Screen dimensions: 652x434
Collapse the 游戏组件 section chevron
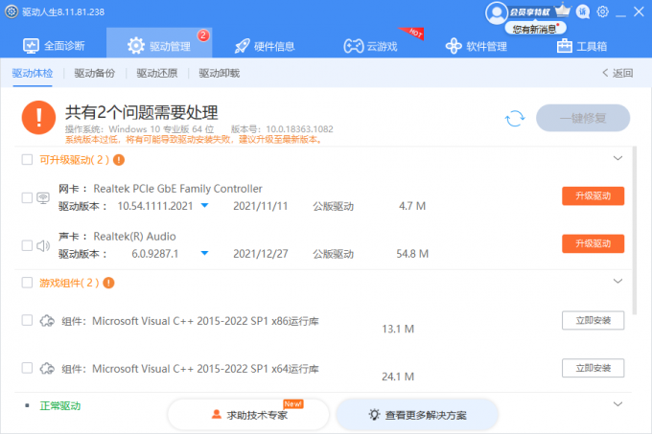point(617,281)
